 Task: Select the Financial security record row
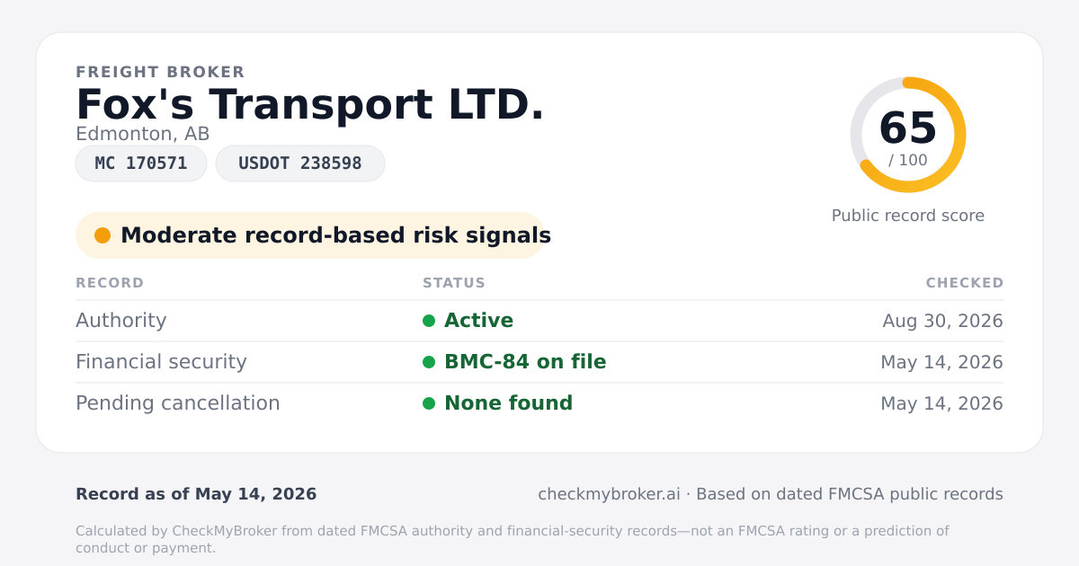pyautogui.click(x=539, y=362)
